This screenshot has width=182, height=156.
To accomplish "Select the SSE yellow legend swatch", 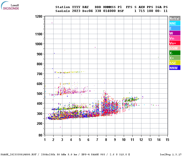I will 175,63.
